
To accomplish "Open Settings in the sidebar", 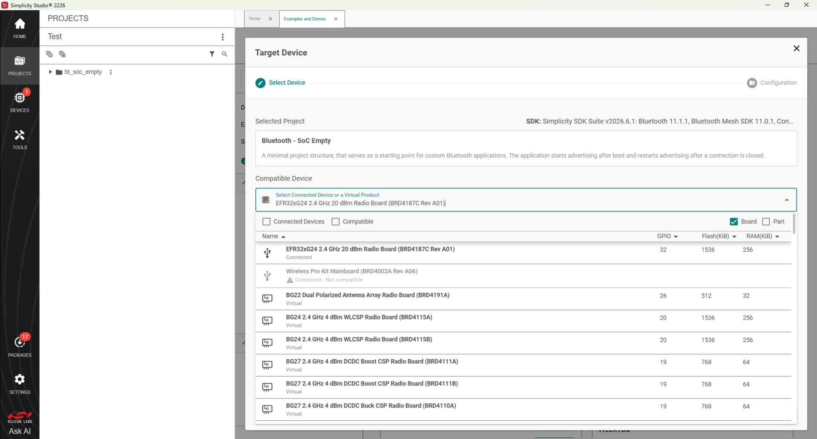I will tap(20, 384).
